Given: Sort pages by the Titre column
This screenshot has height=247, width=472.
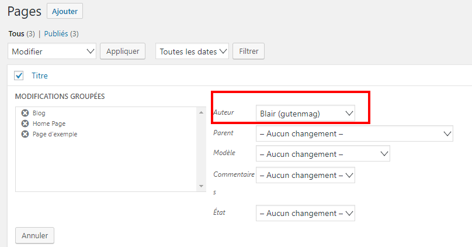Looking at the screenshot, I should click(x=40, y=76).
